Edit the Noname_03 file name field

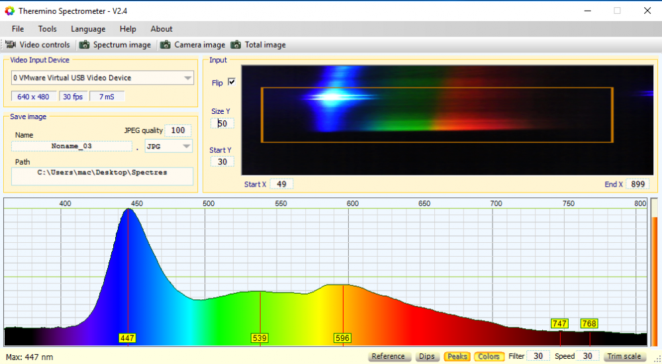(x=71, y=146)
